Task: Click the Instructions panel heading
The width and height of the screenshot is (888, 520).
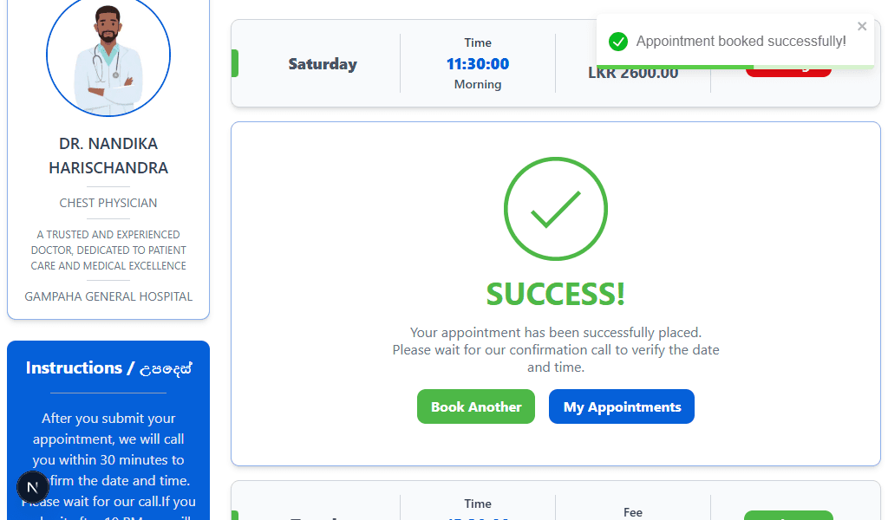Action: [108, 368]
